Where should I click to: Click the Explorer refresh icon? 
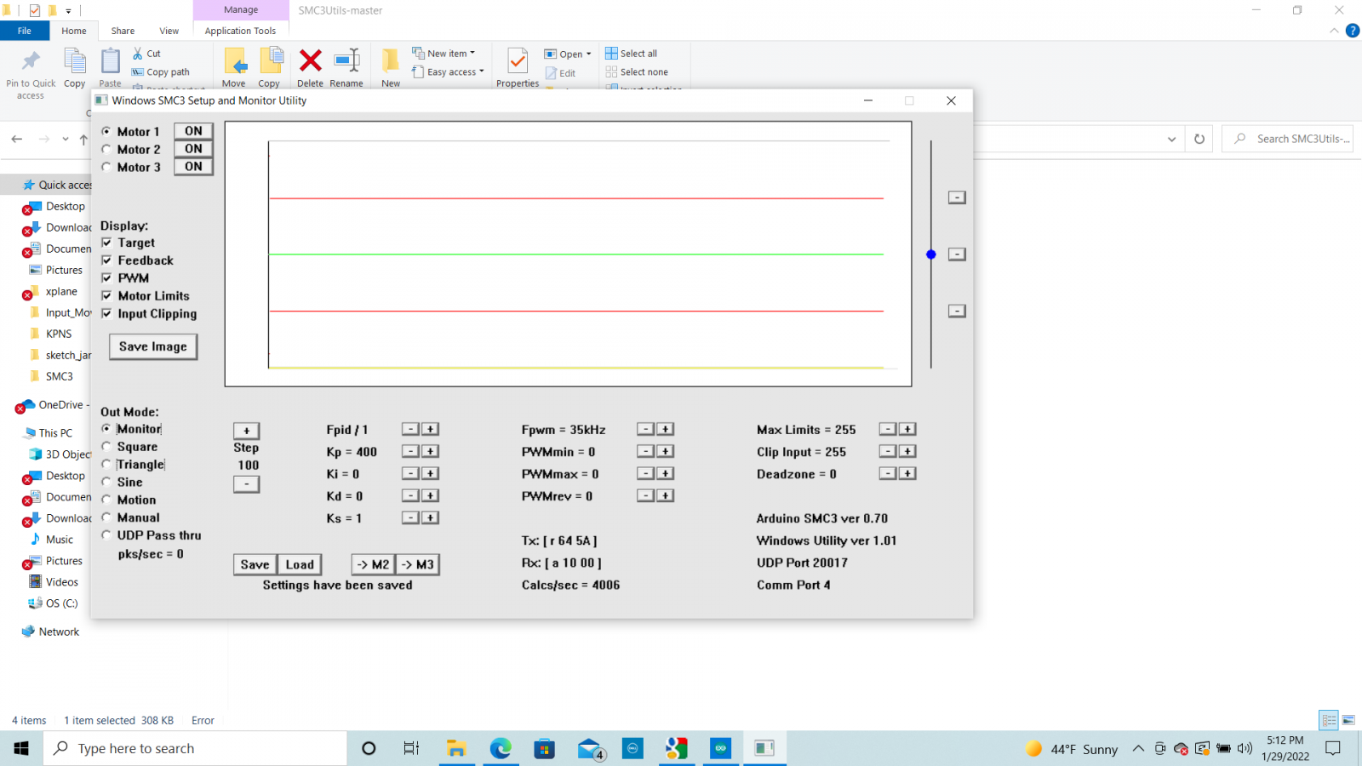1199,139
